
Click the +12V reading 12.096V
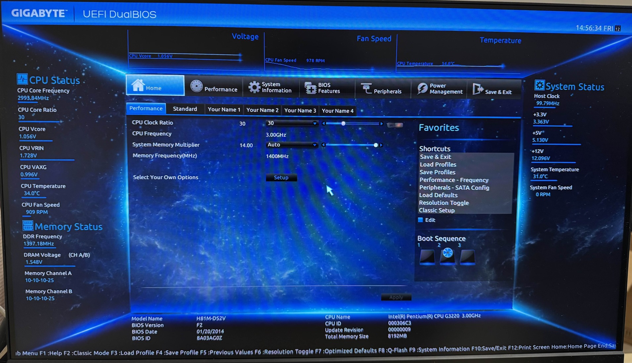click(541, 158)
